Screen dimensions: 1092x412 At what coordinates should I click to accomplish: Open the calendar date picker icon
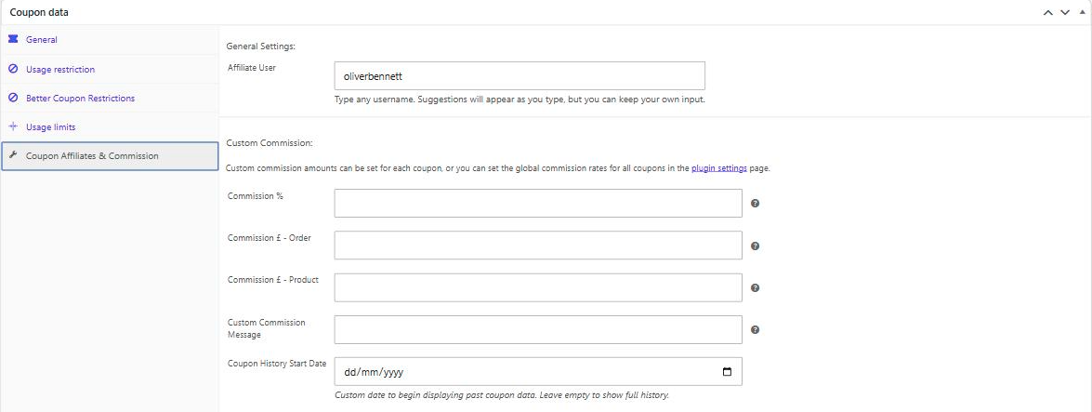[727, 372]
